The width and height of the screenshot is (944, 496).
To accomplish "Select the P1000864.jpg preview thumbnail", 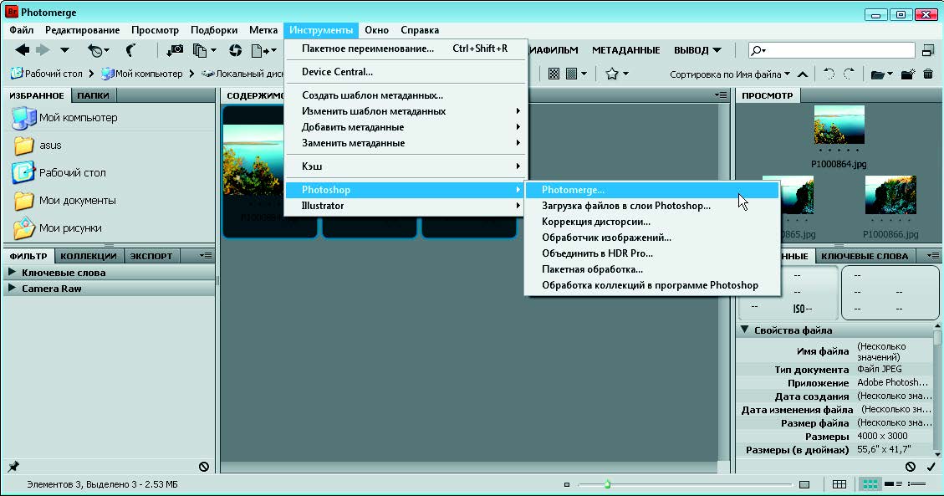I will 839,125.
